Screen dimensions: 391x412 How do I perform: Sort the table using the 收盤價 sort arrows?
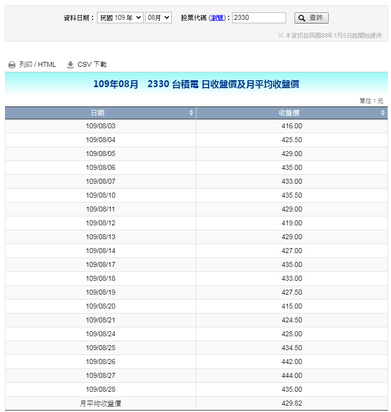click(383, 113)
